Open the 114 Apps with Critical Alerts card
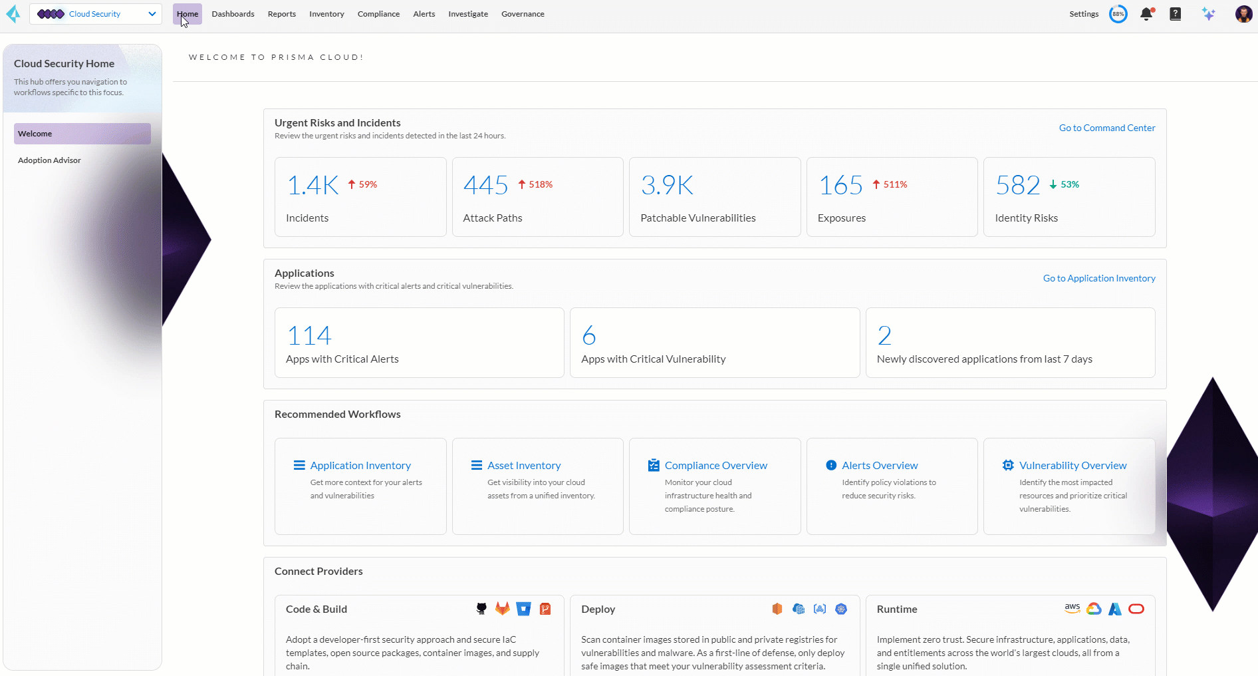This screenshot has width=1258, height=676. [x=420, y=343]
